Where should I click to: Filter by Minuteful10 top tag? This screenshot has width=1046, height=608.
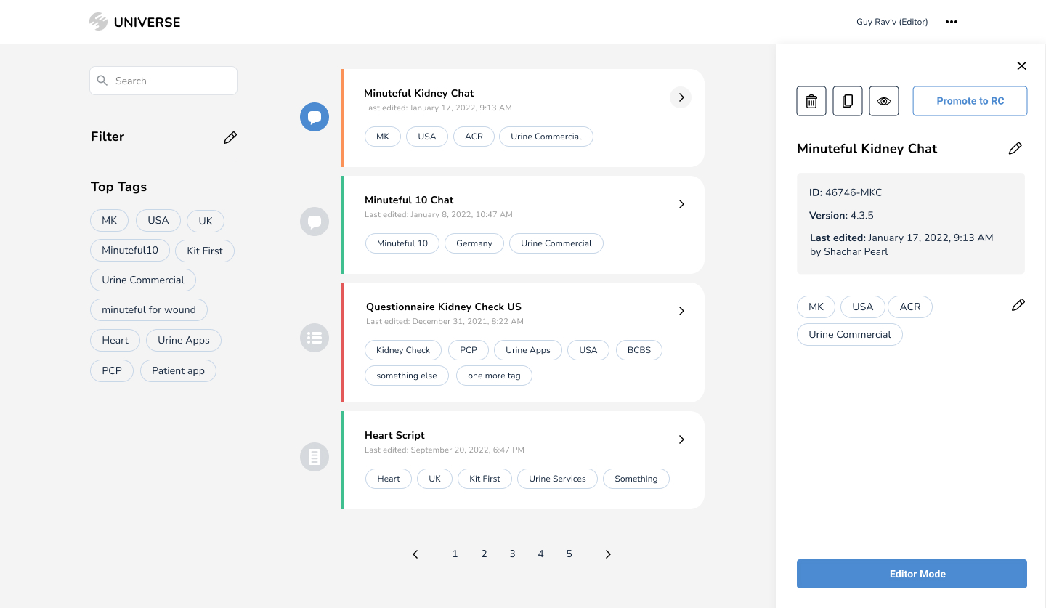point(130,250)
